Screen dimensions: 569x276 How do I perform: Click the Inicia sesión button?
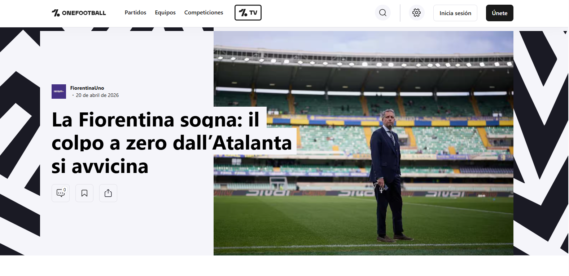point(455,13)
